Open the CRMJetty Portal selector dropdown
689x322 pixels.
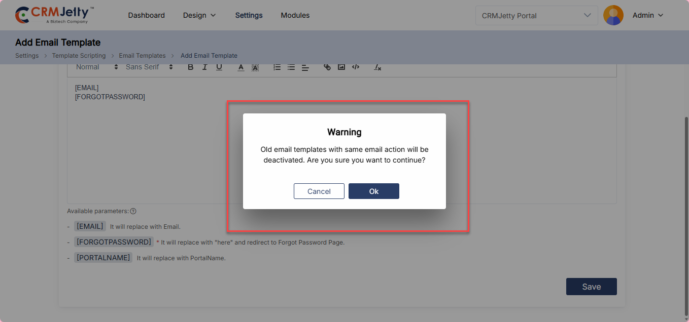click(x=536, y=16)
